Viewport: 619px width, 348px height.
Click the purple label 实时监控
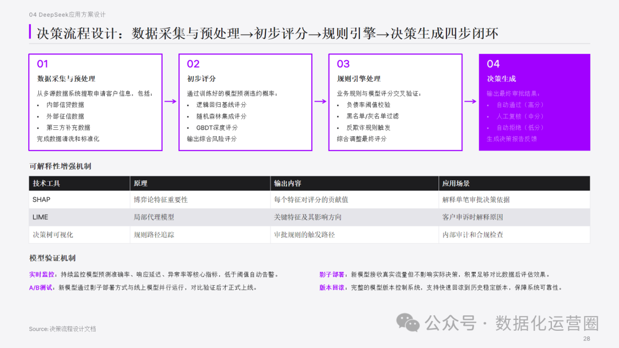pyautogui.click(x=41, y=275)
